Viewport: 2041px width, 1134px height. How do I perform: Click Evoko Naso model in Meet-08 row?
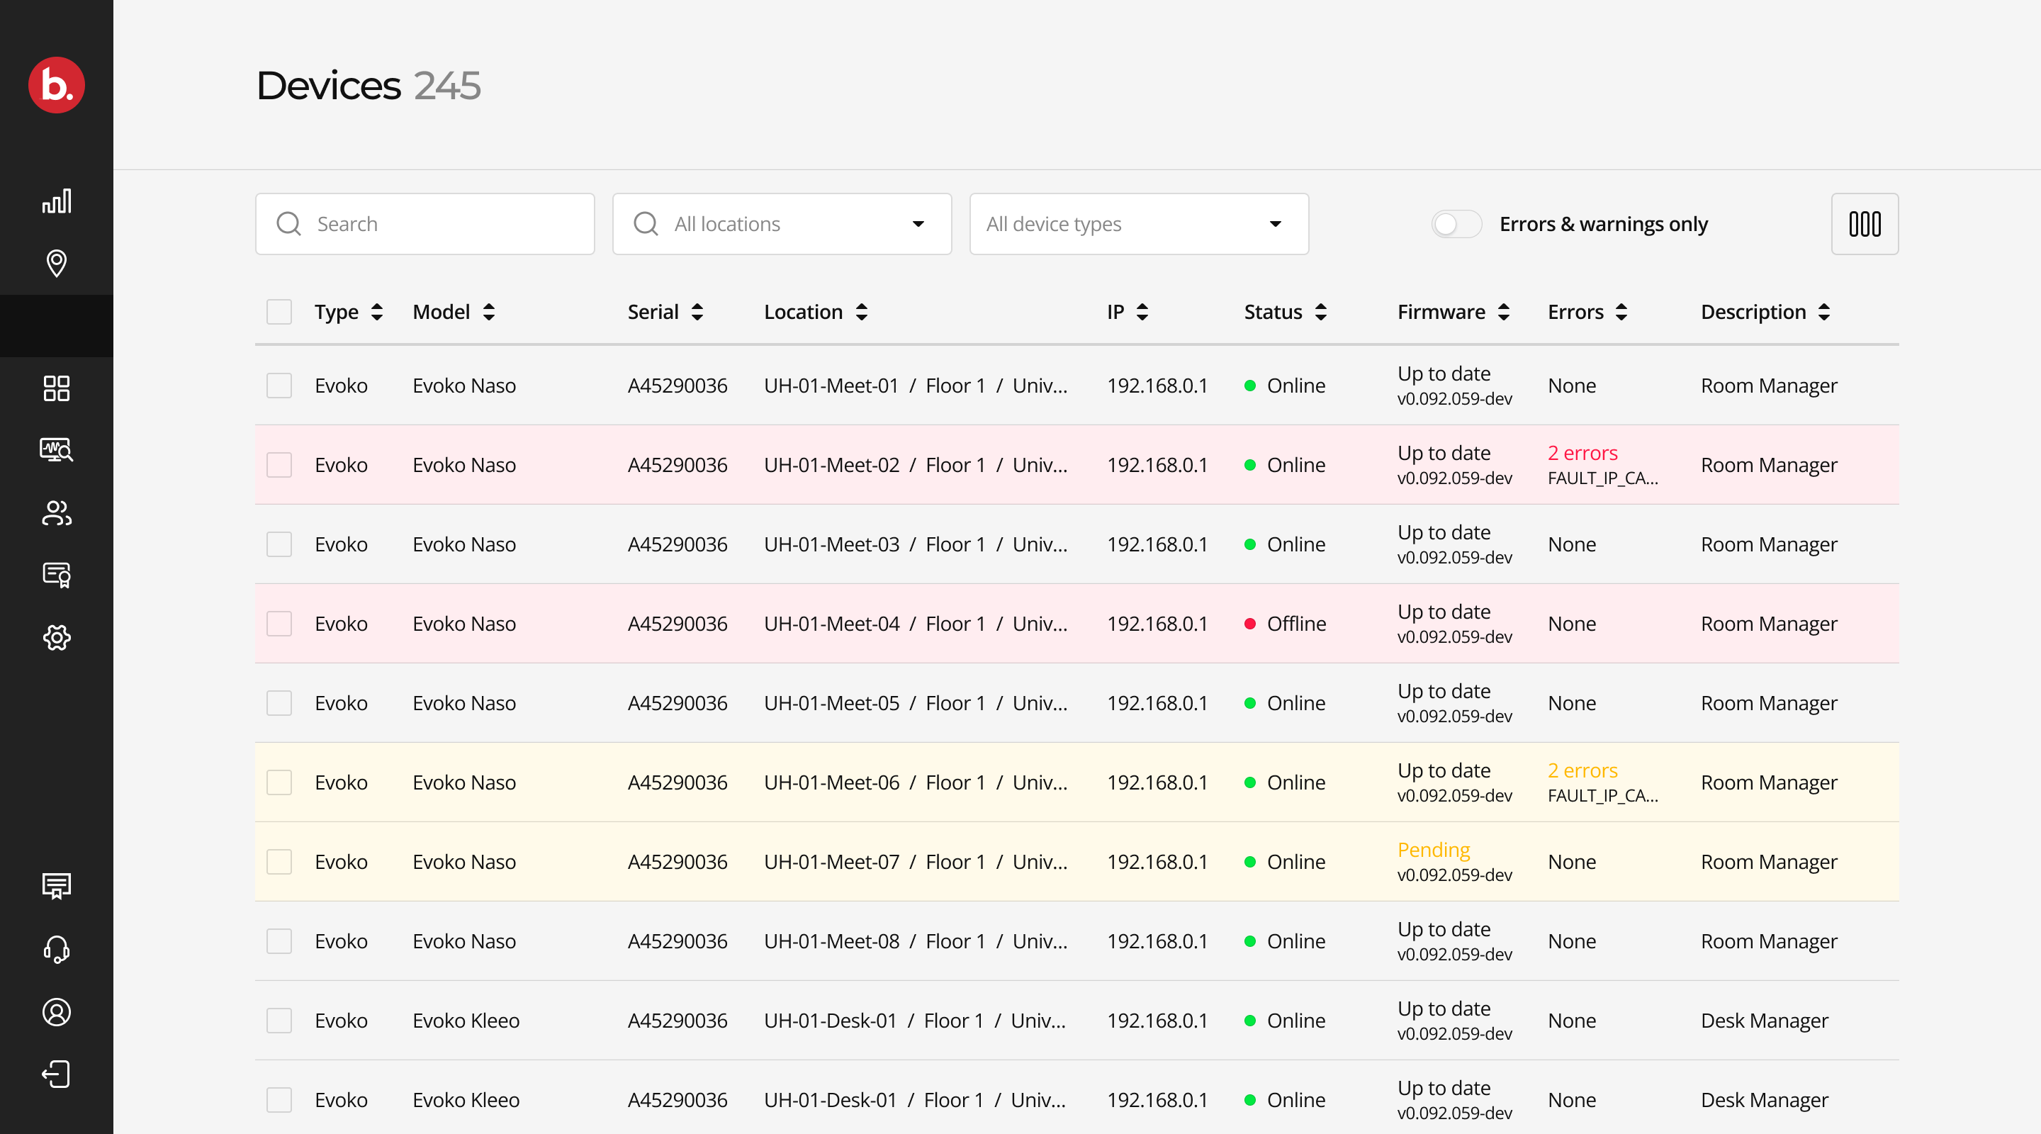pyautogui.click(x=464, y=941)
